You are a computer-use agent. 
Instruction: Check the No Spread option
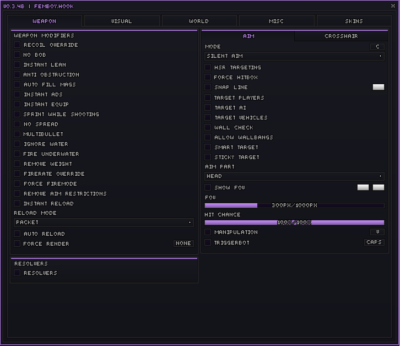pyautogui.click(x=17, y=124)
